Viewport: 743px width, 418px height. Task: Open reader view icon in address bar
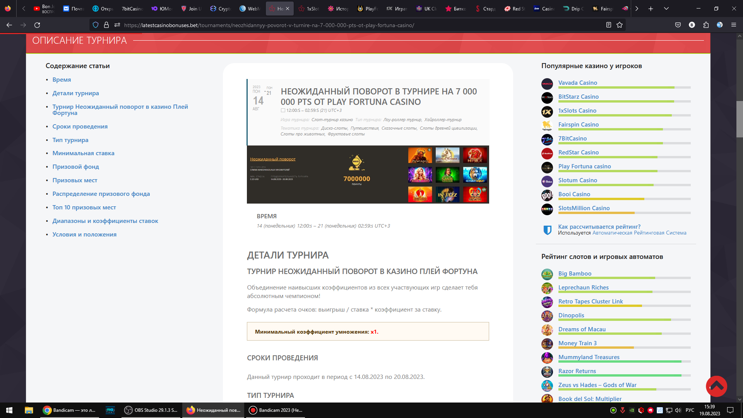608,25
